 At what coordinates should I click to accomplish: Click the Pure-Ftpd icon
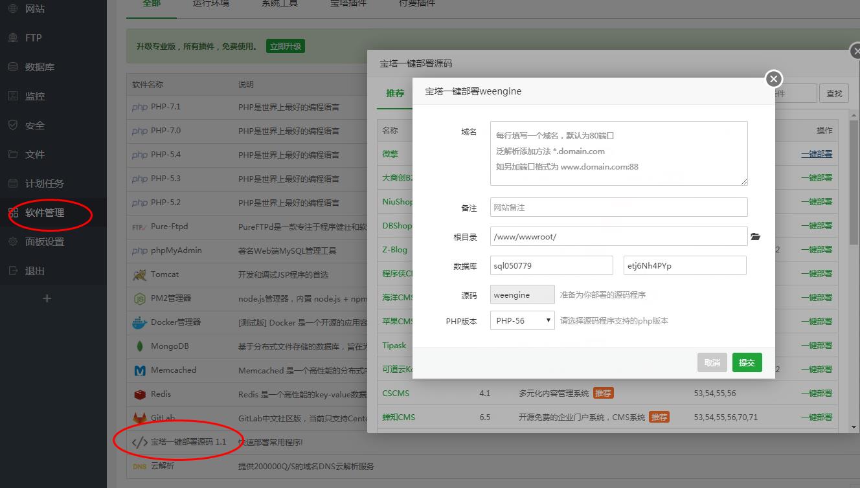(x=140, y=227)
